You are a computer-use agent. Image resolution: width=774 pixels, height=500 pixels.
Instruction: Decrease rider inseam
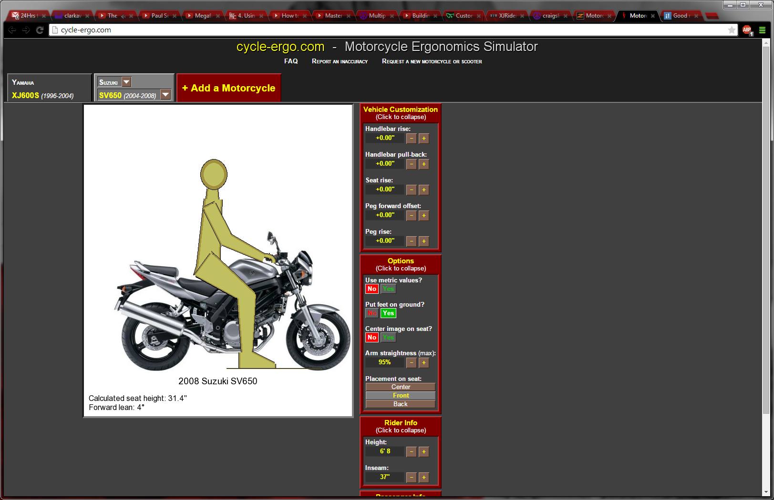click(412, 478)
